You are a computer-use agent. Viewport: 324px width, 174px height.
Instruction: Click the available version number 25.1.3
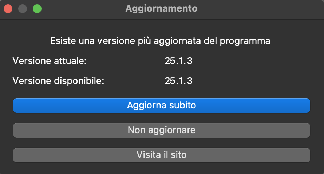[x=178, y=81]
